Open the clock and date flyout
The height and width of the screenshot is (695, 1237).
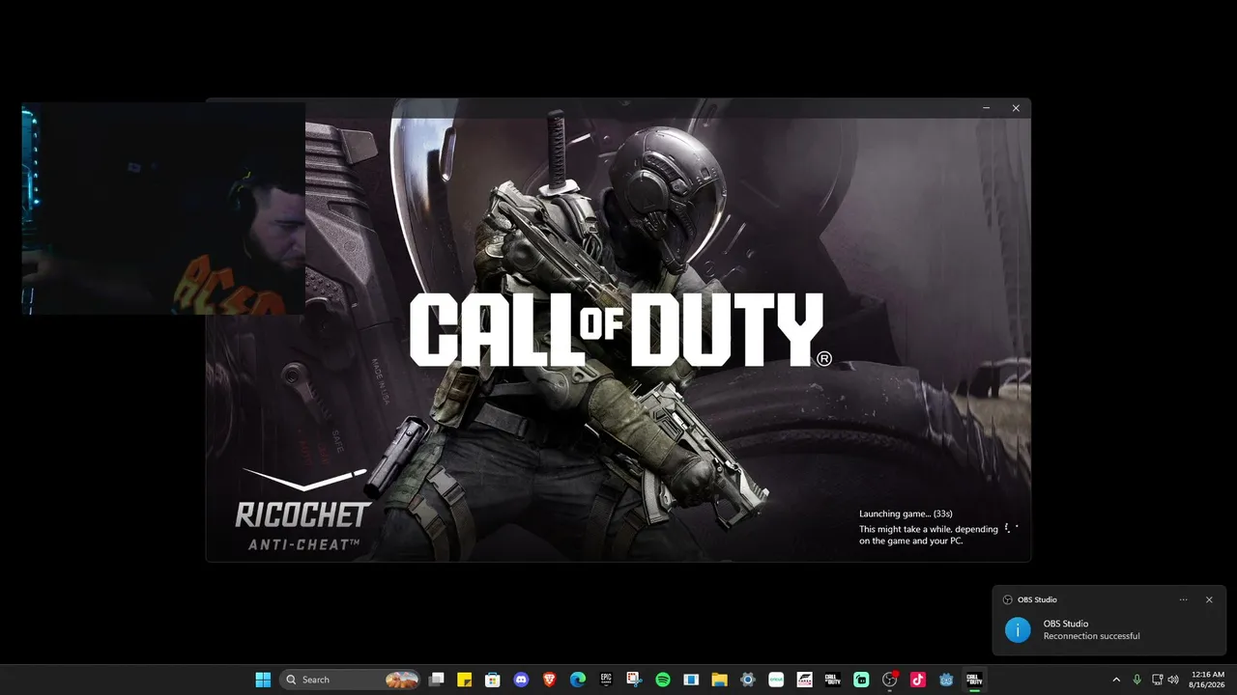pos(1208,680)
